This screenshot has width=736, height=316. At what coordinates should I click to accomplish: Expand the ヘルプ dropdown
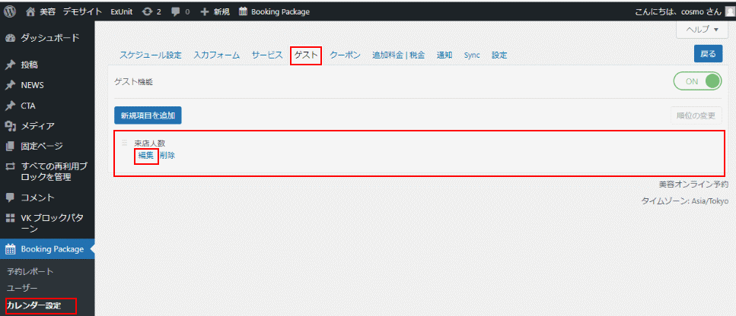coord(697,29)
